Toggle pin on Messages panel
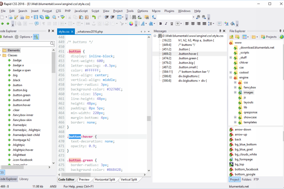The image size is (284, 189). pyautogui.click(x=220, y=31)
